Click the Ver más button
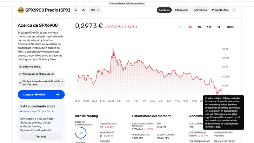Viewport: 254px width, 143px height. tap(41, 137)
